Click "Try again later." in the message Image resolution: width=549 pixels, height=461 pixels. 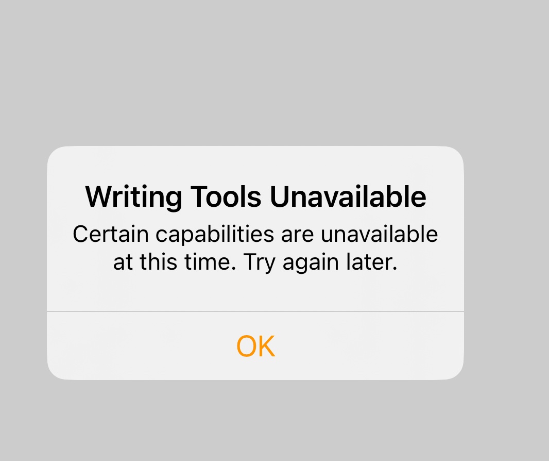click(x=320, y=262)
